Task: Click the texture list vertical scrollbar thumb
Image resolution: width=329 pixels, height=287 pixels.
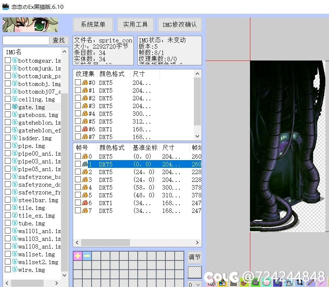Action: pyautogui.click(x=197, y=101)
